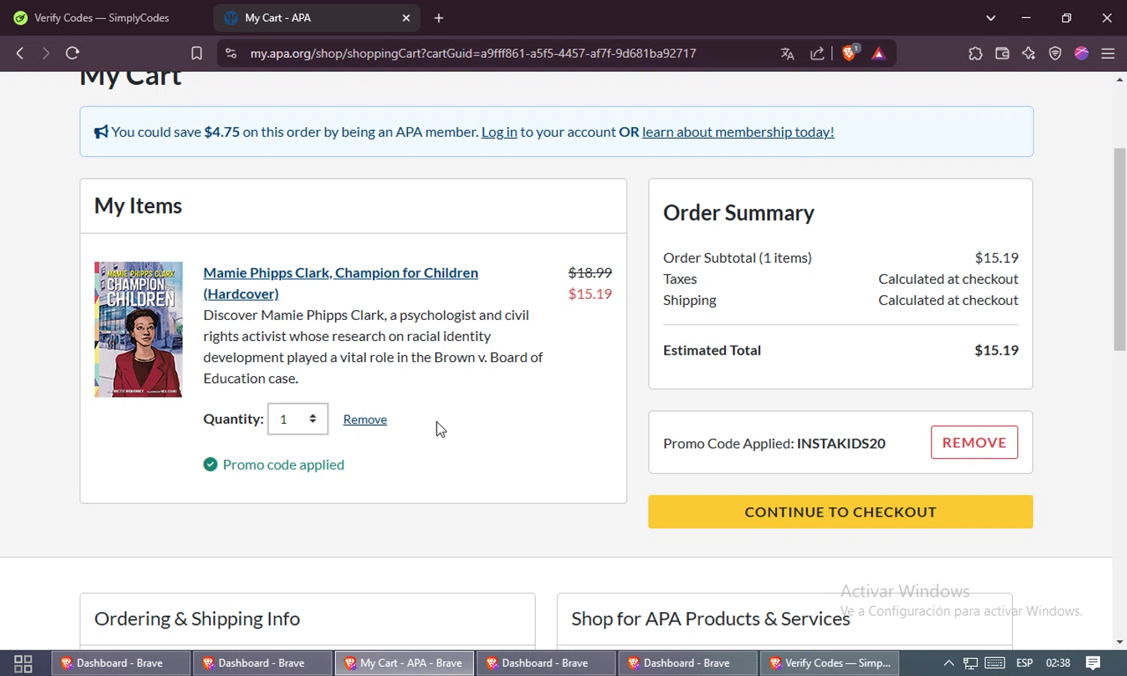The width and height of the screenshot is (1127, 676).
Task: Select the My Cart - APA tab
Action: pyautogui.click(x=317, y=18)
